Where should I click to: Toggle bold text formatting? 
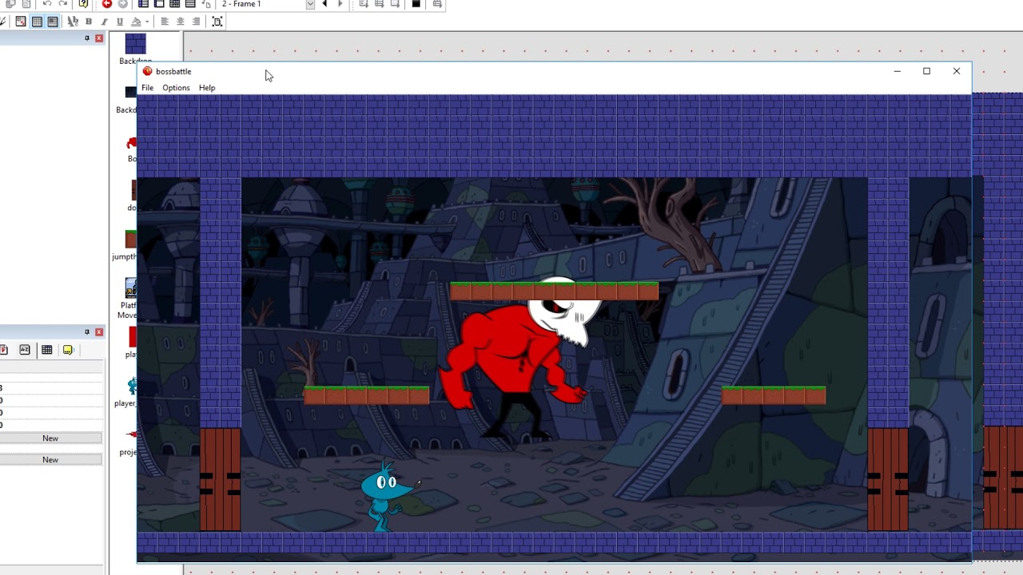click(x=89, y=22)
